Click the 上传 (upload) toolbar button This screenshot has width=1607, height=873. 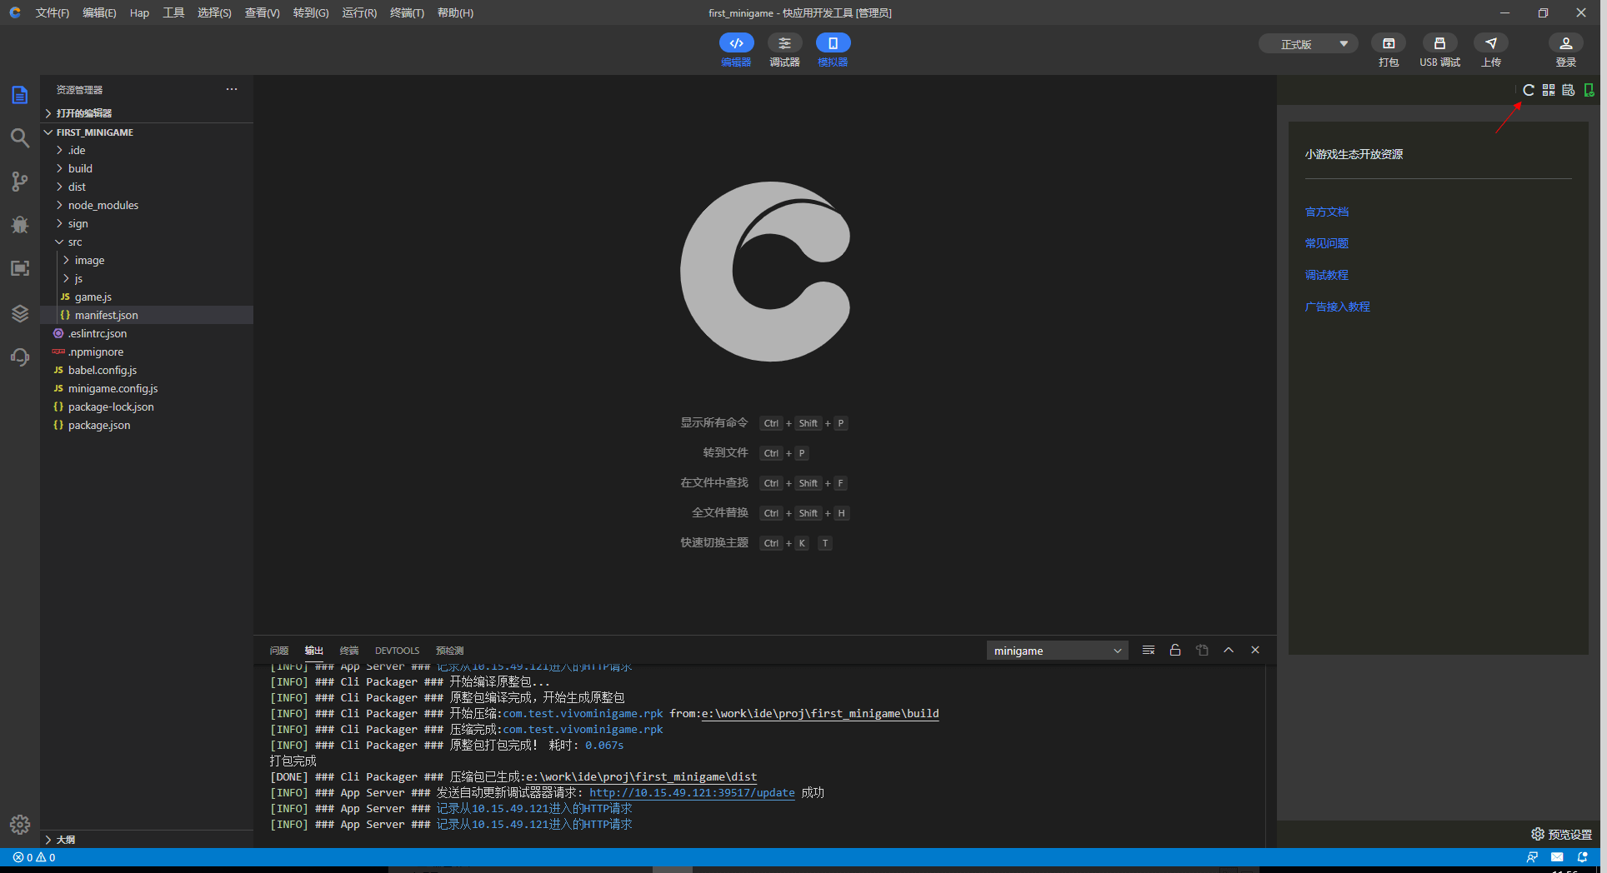click(1491, 50)
